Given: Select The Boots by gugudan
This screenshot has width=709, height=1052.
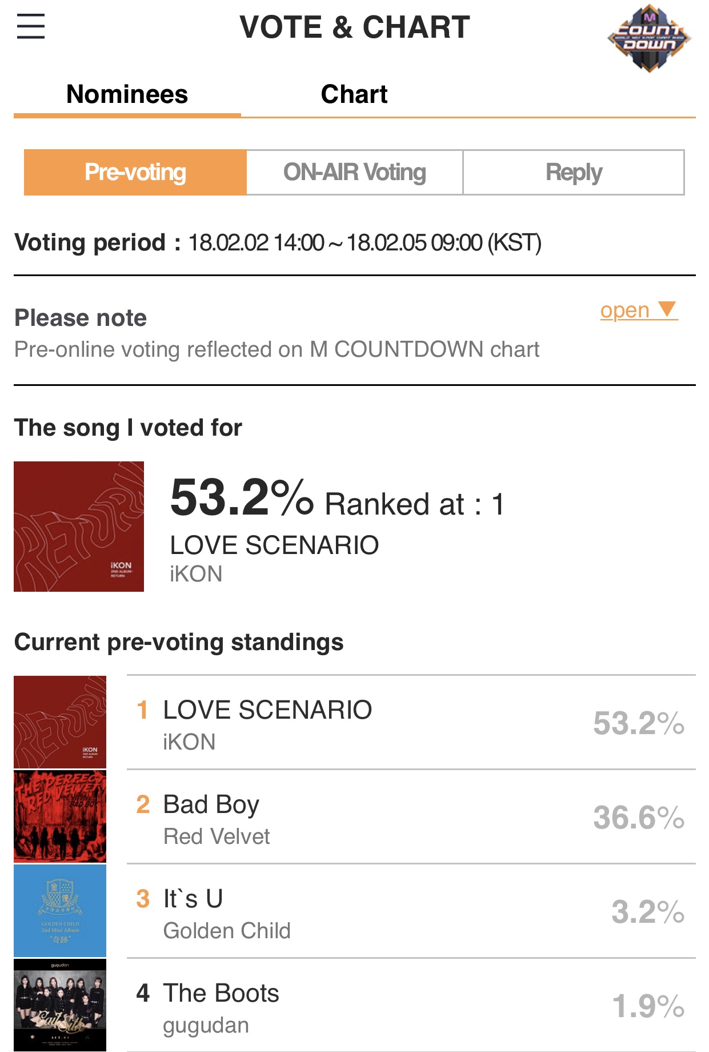Looking at the screenshot, I should coord(221,994).
